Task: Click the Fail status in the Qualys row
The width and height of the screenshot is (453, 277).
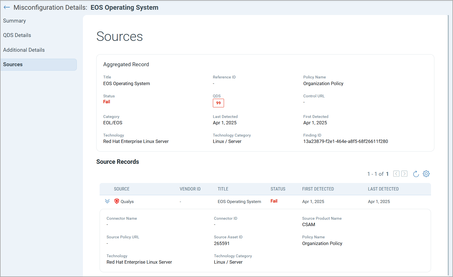Action: [274, 201]
